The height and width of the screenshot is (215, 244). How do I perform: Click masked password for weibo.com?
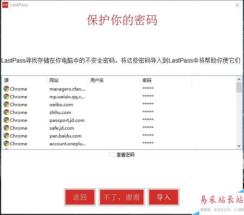tap(148, 104)
